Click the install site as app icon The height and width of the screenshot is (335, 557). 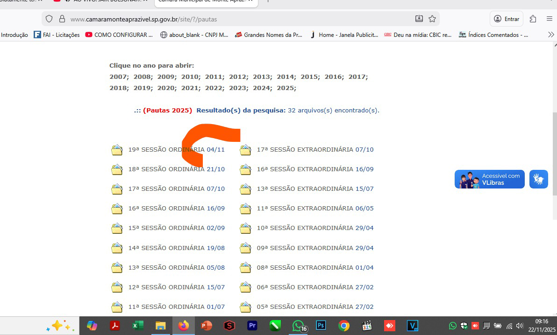[x=419, y=19]
